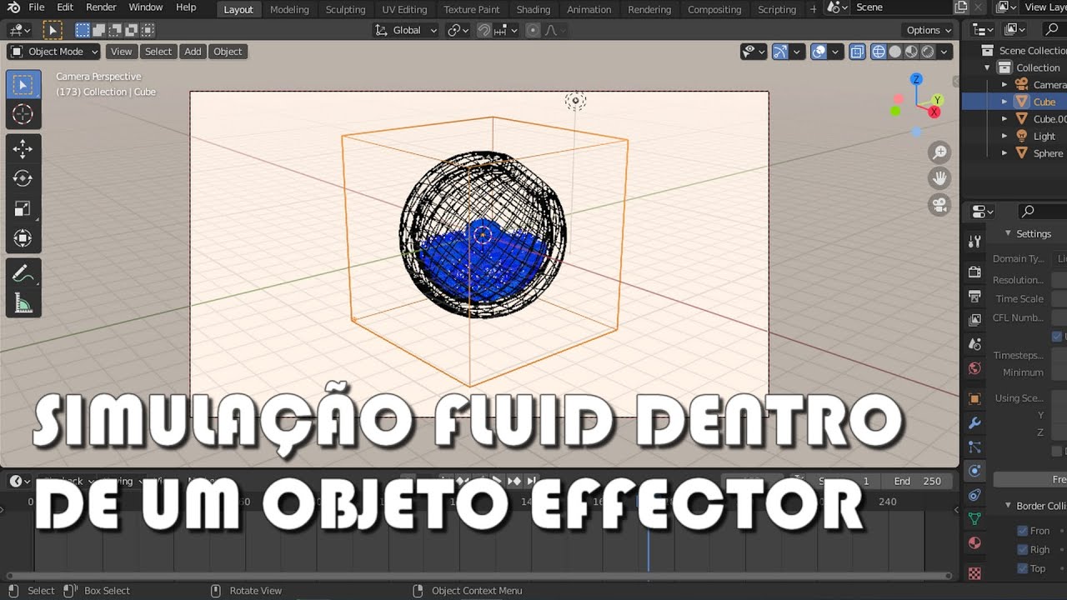Activate the Move tool
This screenshot has height=600, width=1067.
(x=23, y=148)
